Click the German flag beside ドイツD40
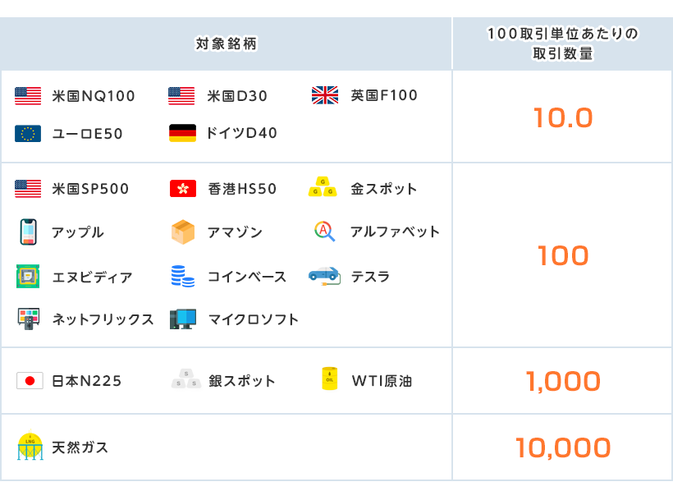The image size is (673, 491). [x=182, y=133]
